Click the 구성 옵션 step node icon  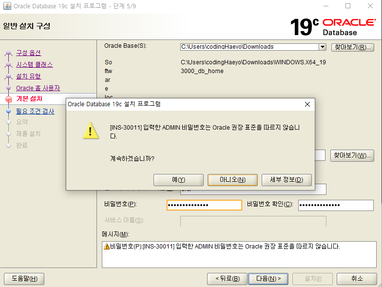tap(9, 53)
